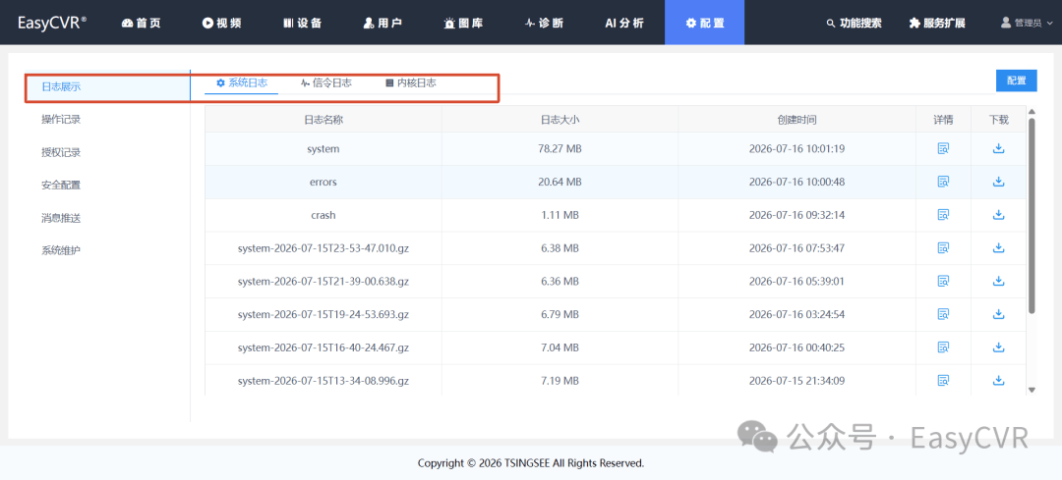Open the 设备 navigation item

coord(302,23)
